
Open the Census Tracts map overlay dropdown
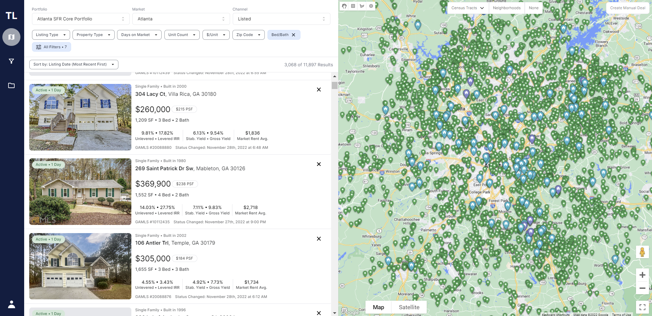coord(468,8)
